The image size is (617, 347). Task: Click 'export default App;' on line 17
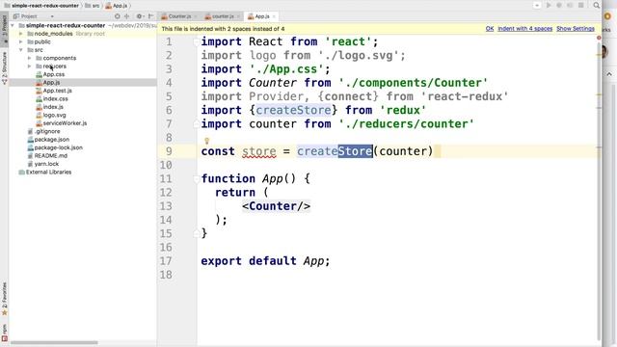click(265, 261)
